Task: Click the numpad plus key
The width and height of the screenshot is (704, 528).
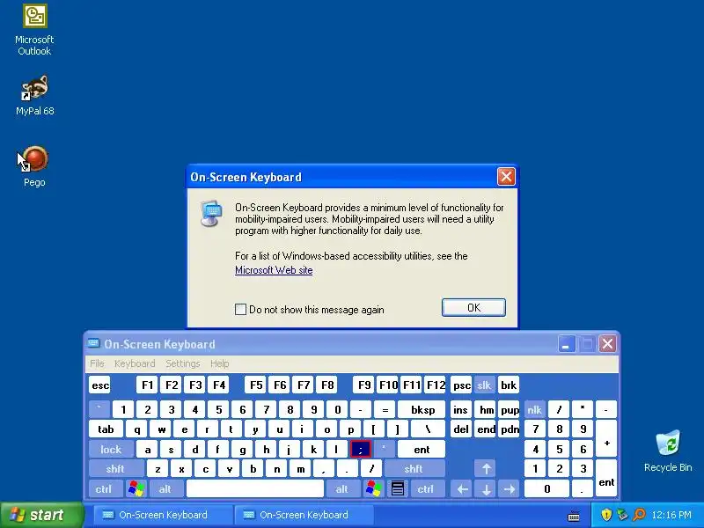Action: coord(606,439)
